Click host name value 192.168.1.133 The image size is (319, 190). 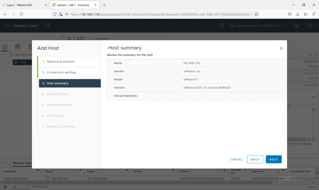click(x=192, y=63)
